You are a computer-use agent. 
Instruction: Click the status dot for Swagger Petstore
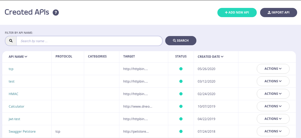pos(181,131)
